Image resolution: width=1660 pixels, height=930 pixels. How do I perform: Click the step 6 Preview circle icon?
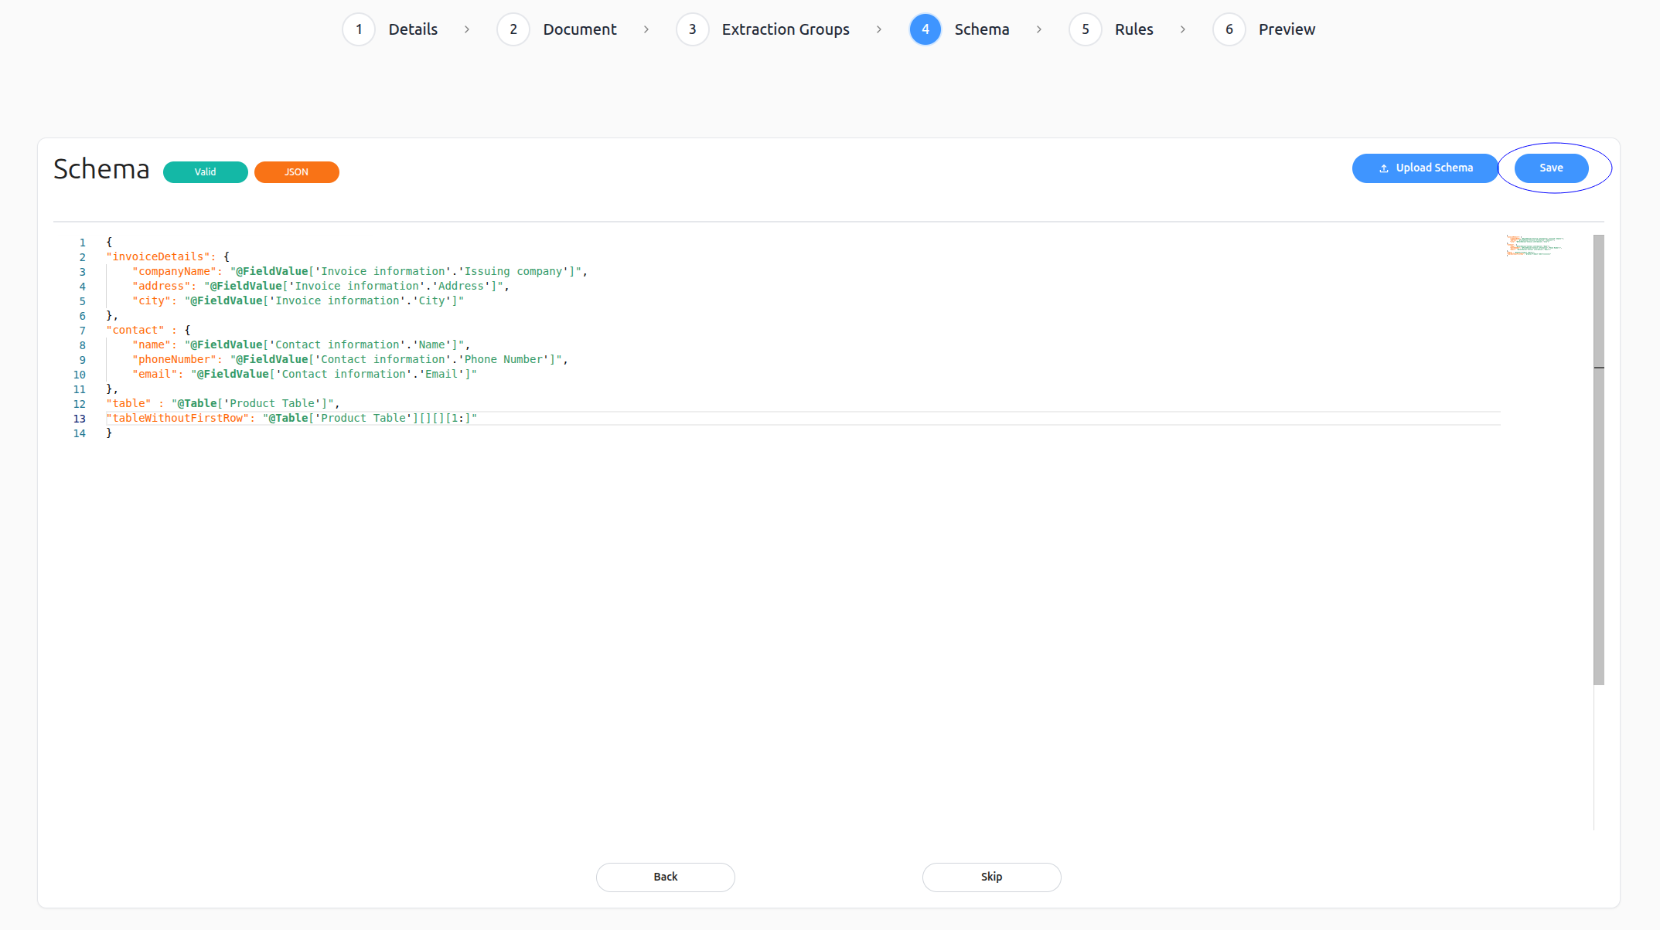tap(1229, 29)
